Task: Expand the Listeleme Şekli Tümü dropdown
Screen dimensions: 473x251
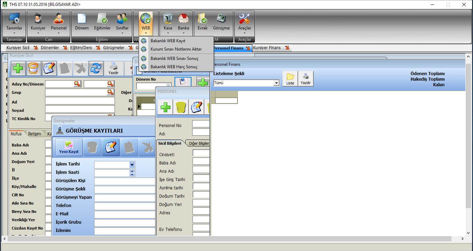Action: (x=276, y=83)
